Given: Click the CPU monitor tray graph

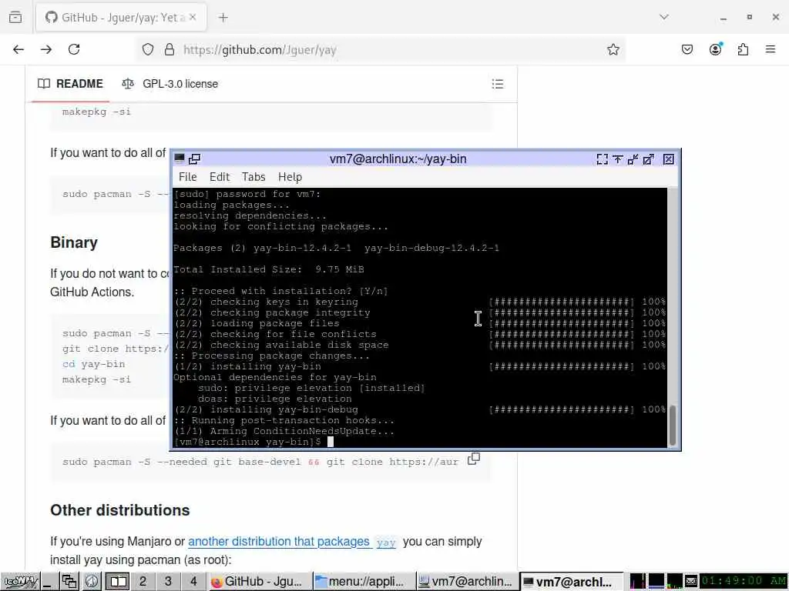Looking at the screenshot, I should click(637, 582).
